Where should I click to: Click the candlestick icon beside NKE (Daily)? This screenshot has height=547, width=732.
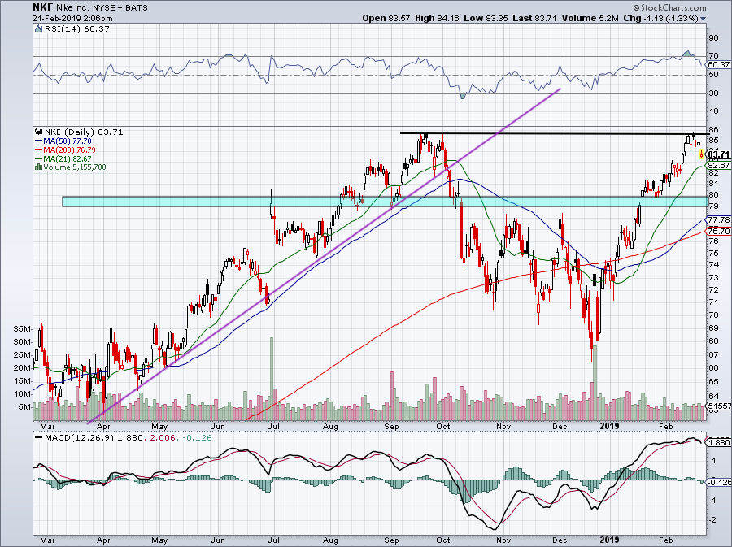point(39,132)
